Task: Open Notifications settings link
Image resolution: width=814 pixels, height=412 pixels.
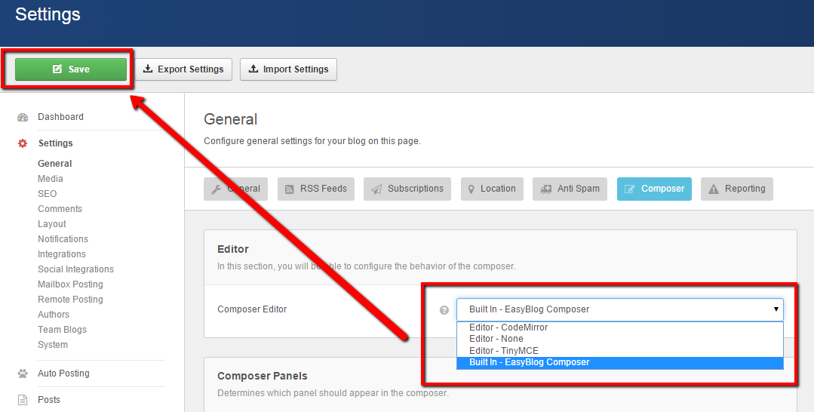Action: pos(63,239)
